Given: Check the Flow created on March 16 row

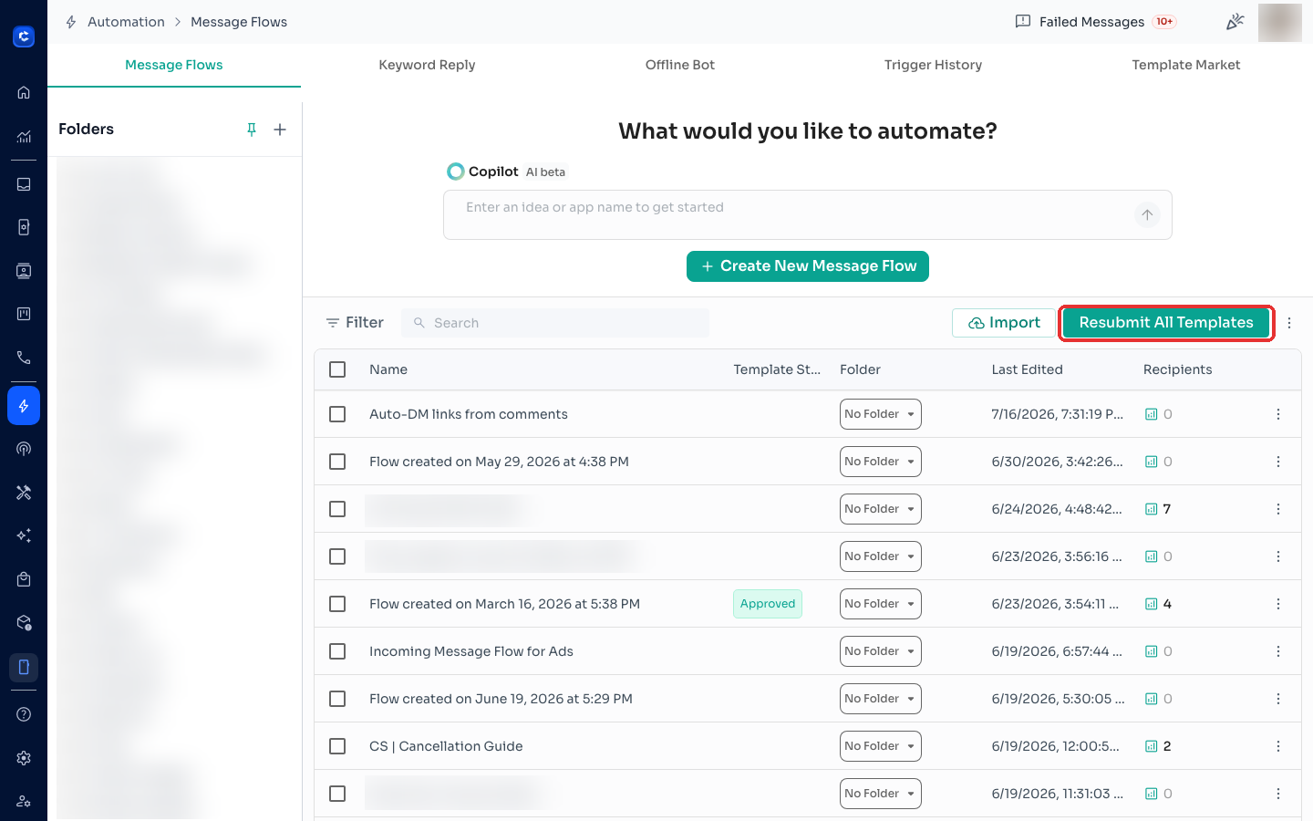Looking at the screenshot, I should (337, 604).
